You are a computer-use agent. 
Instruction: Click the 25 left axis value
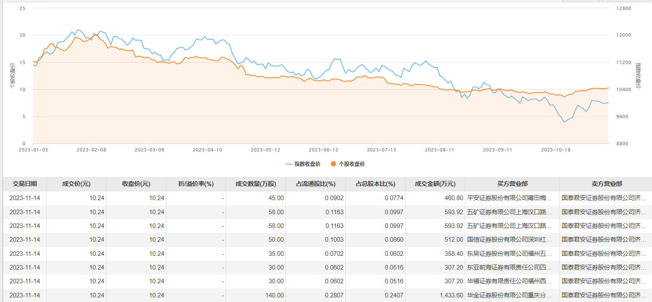pos(23,8)
